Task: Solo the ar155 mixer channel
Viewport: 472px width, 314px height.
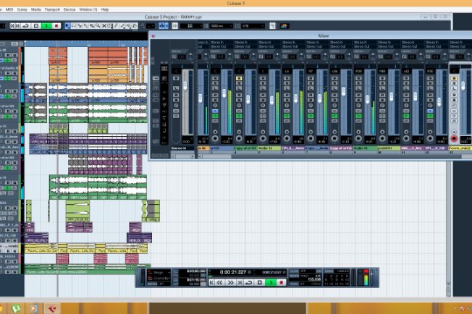Action: (x=215, y=84)
